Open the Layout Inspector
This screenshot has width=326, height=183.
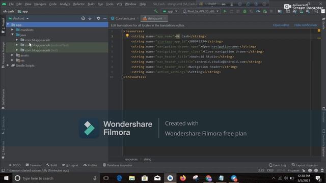[305, 165]
